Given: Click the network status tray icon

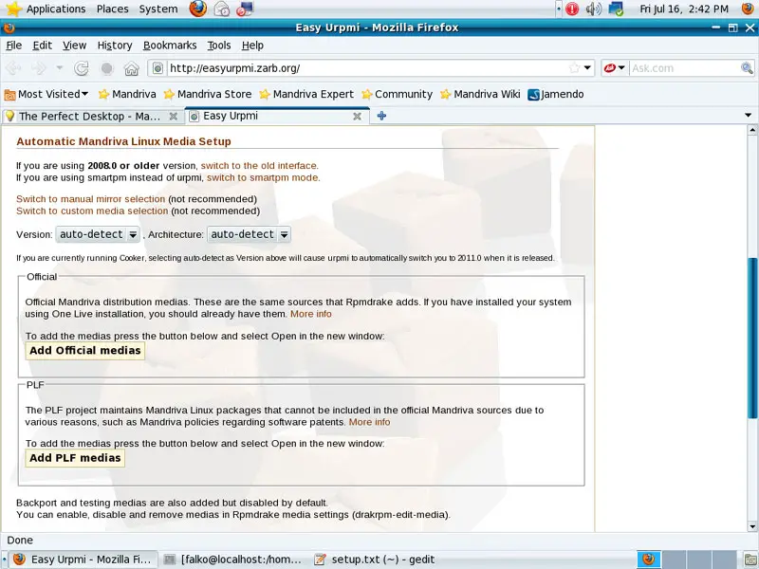Looking at the screenshot, I should click(x=616, y=9).
